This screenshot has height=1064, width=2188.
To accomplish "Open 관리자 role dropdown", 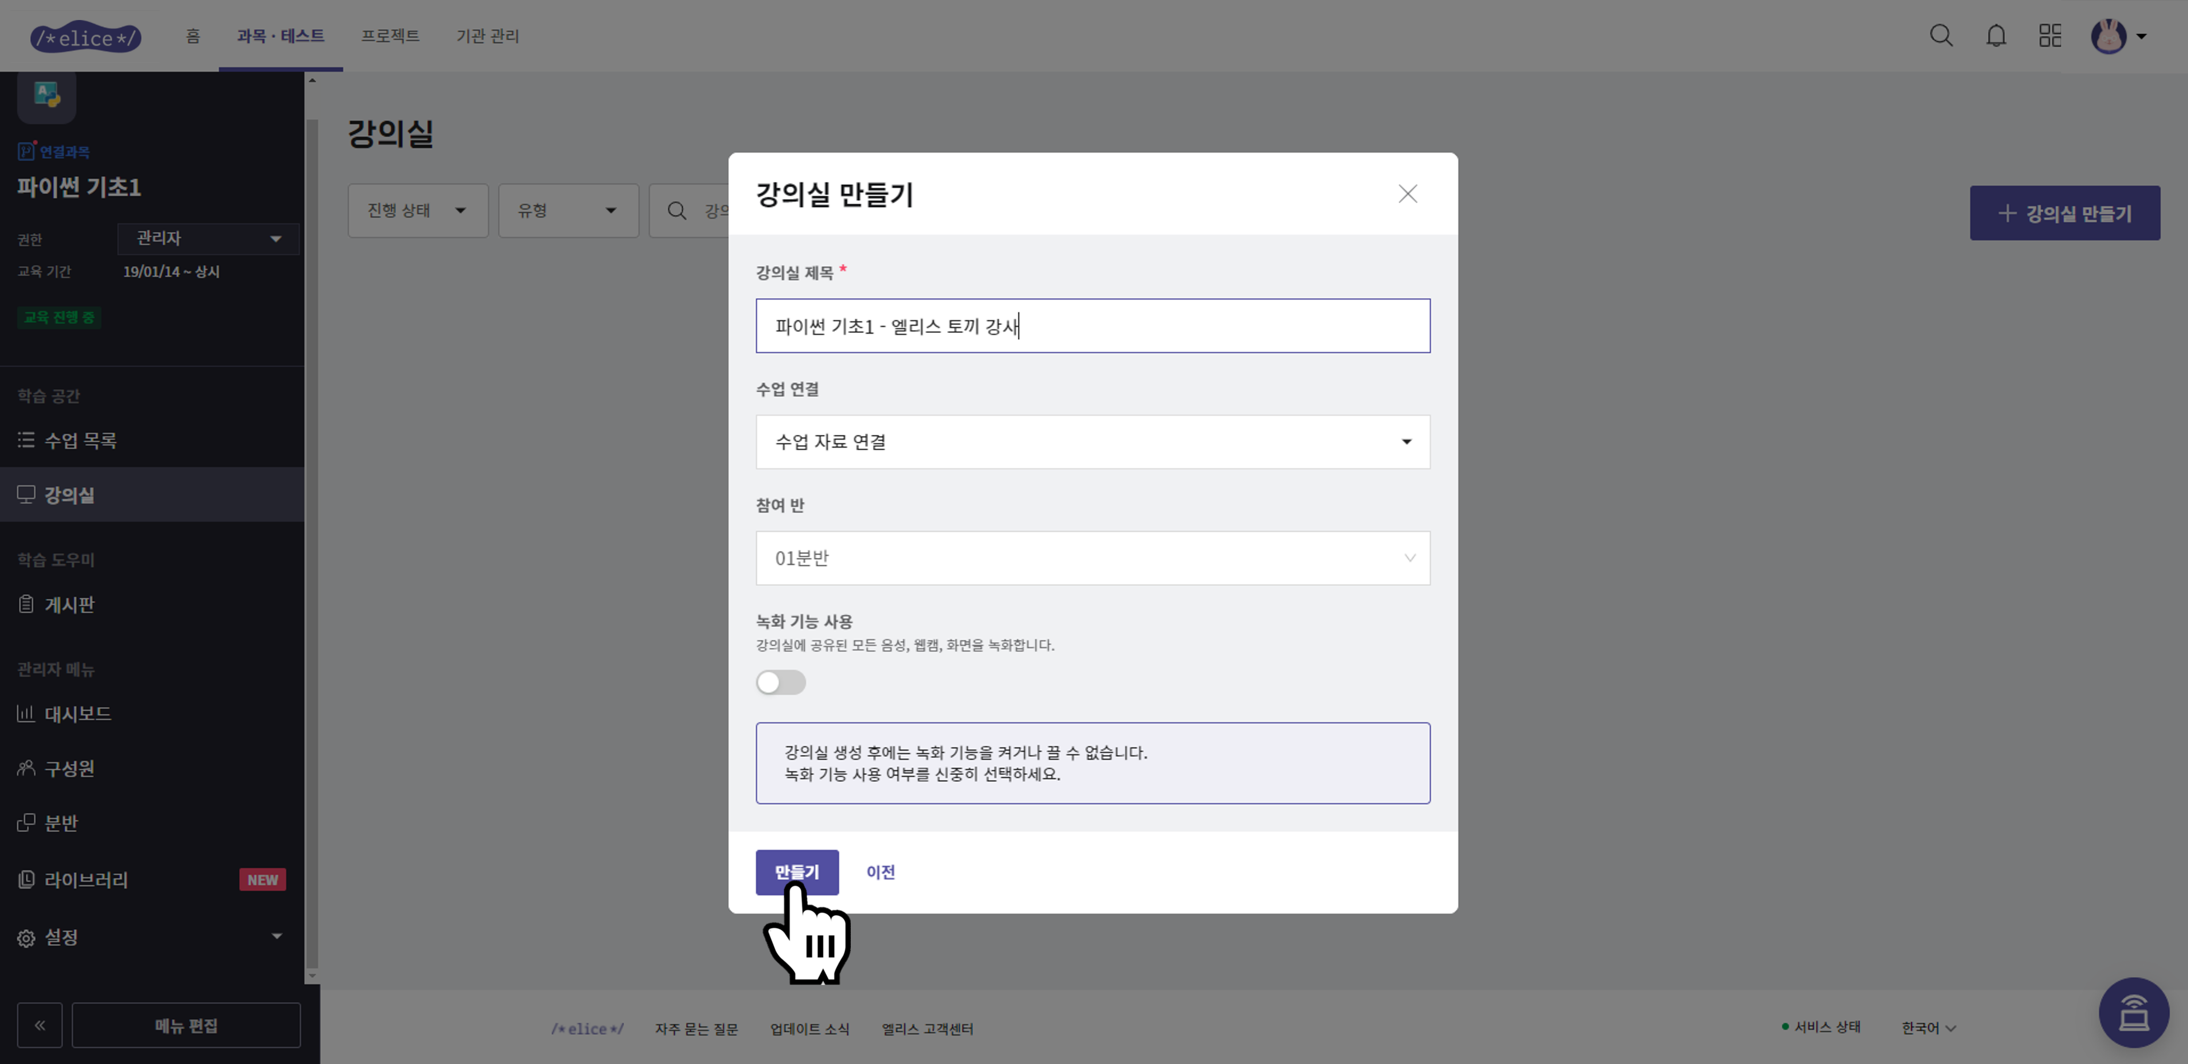I will pos(208,239).
